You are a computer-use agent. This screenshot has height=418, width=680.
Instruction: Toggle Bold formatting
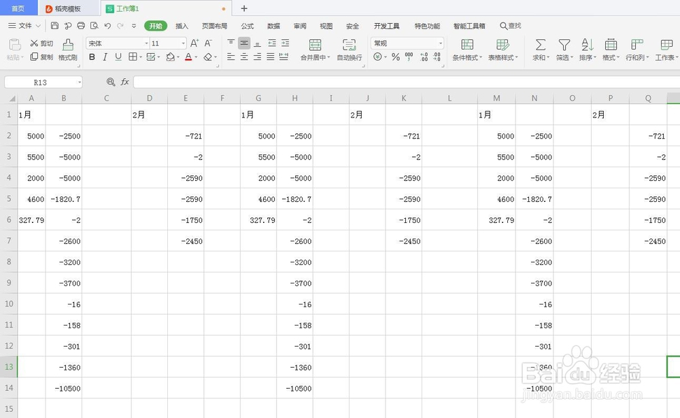[92, 57]
